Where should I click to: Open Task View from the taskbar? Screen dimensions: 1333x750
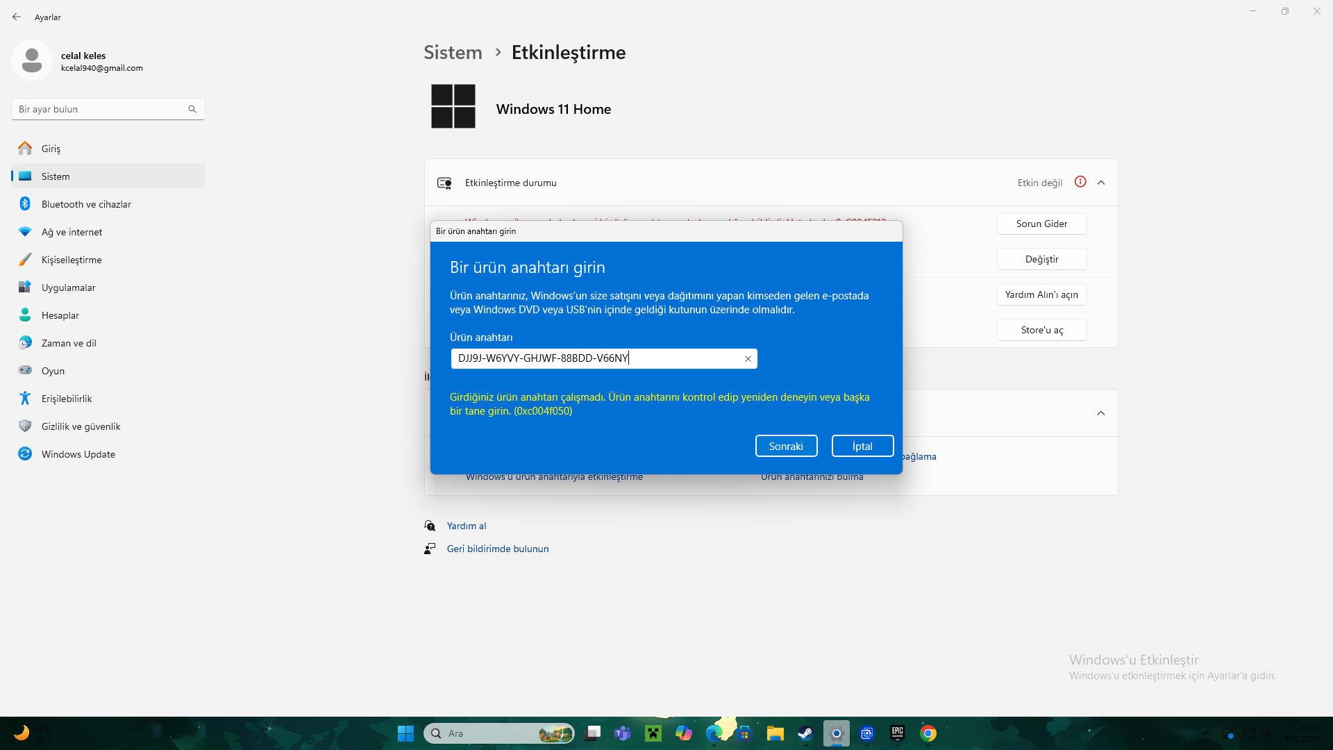[x=592, y=733]
